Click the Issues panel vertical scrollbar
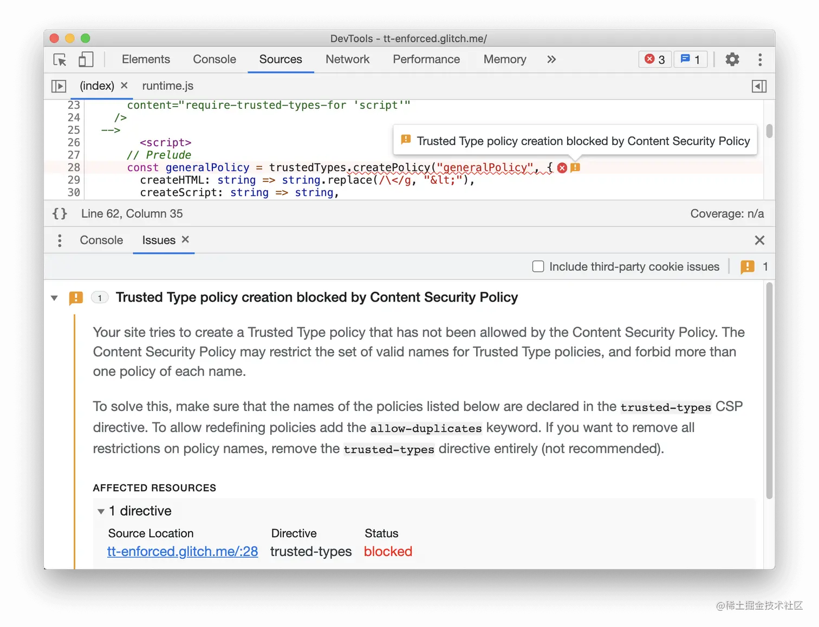Image resolution: width=819 pixels, height=627 pixels. (x=769, y=390)
